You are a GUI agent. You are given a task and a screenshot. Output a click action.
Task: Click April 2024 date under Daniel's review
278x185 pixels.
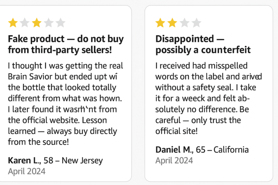pyautogui.click(x=174, y=160)
